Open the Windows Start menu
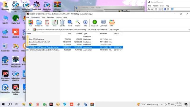This screenshot has width=190, height=107. tap(3, 104)
